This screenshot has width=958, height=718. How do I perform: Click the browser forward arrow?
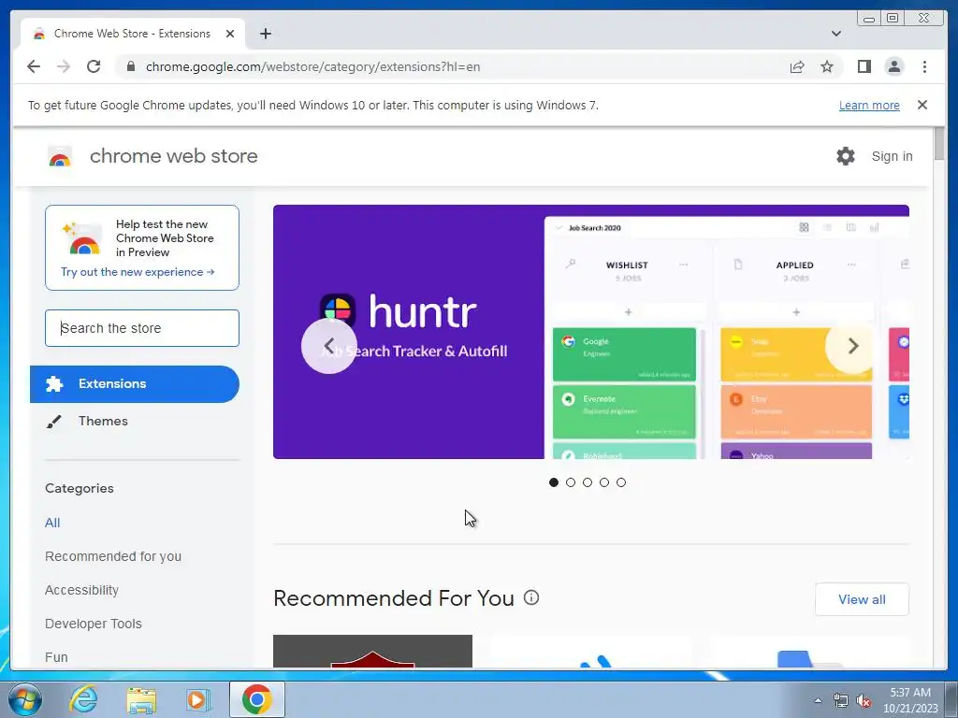tap(64, 66)
